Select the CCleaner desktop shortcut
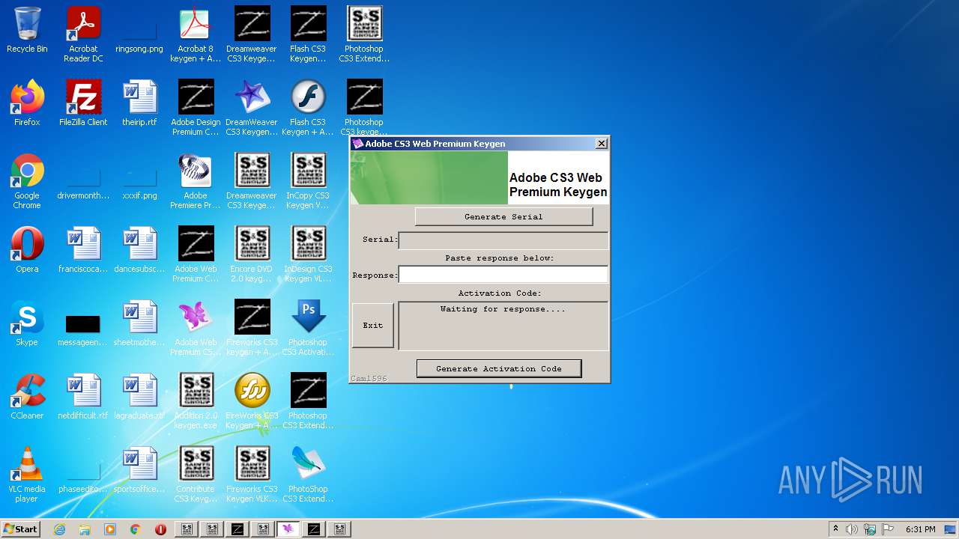Image resolution: width=959 pixels, height=539 pixels. [x=27, y=398]
